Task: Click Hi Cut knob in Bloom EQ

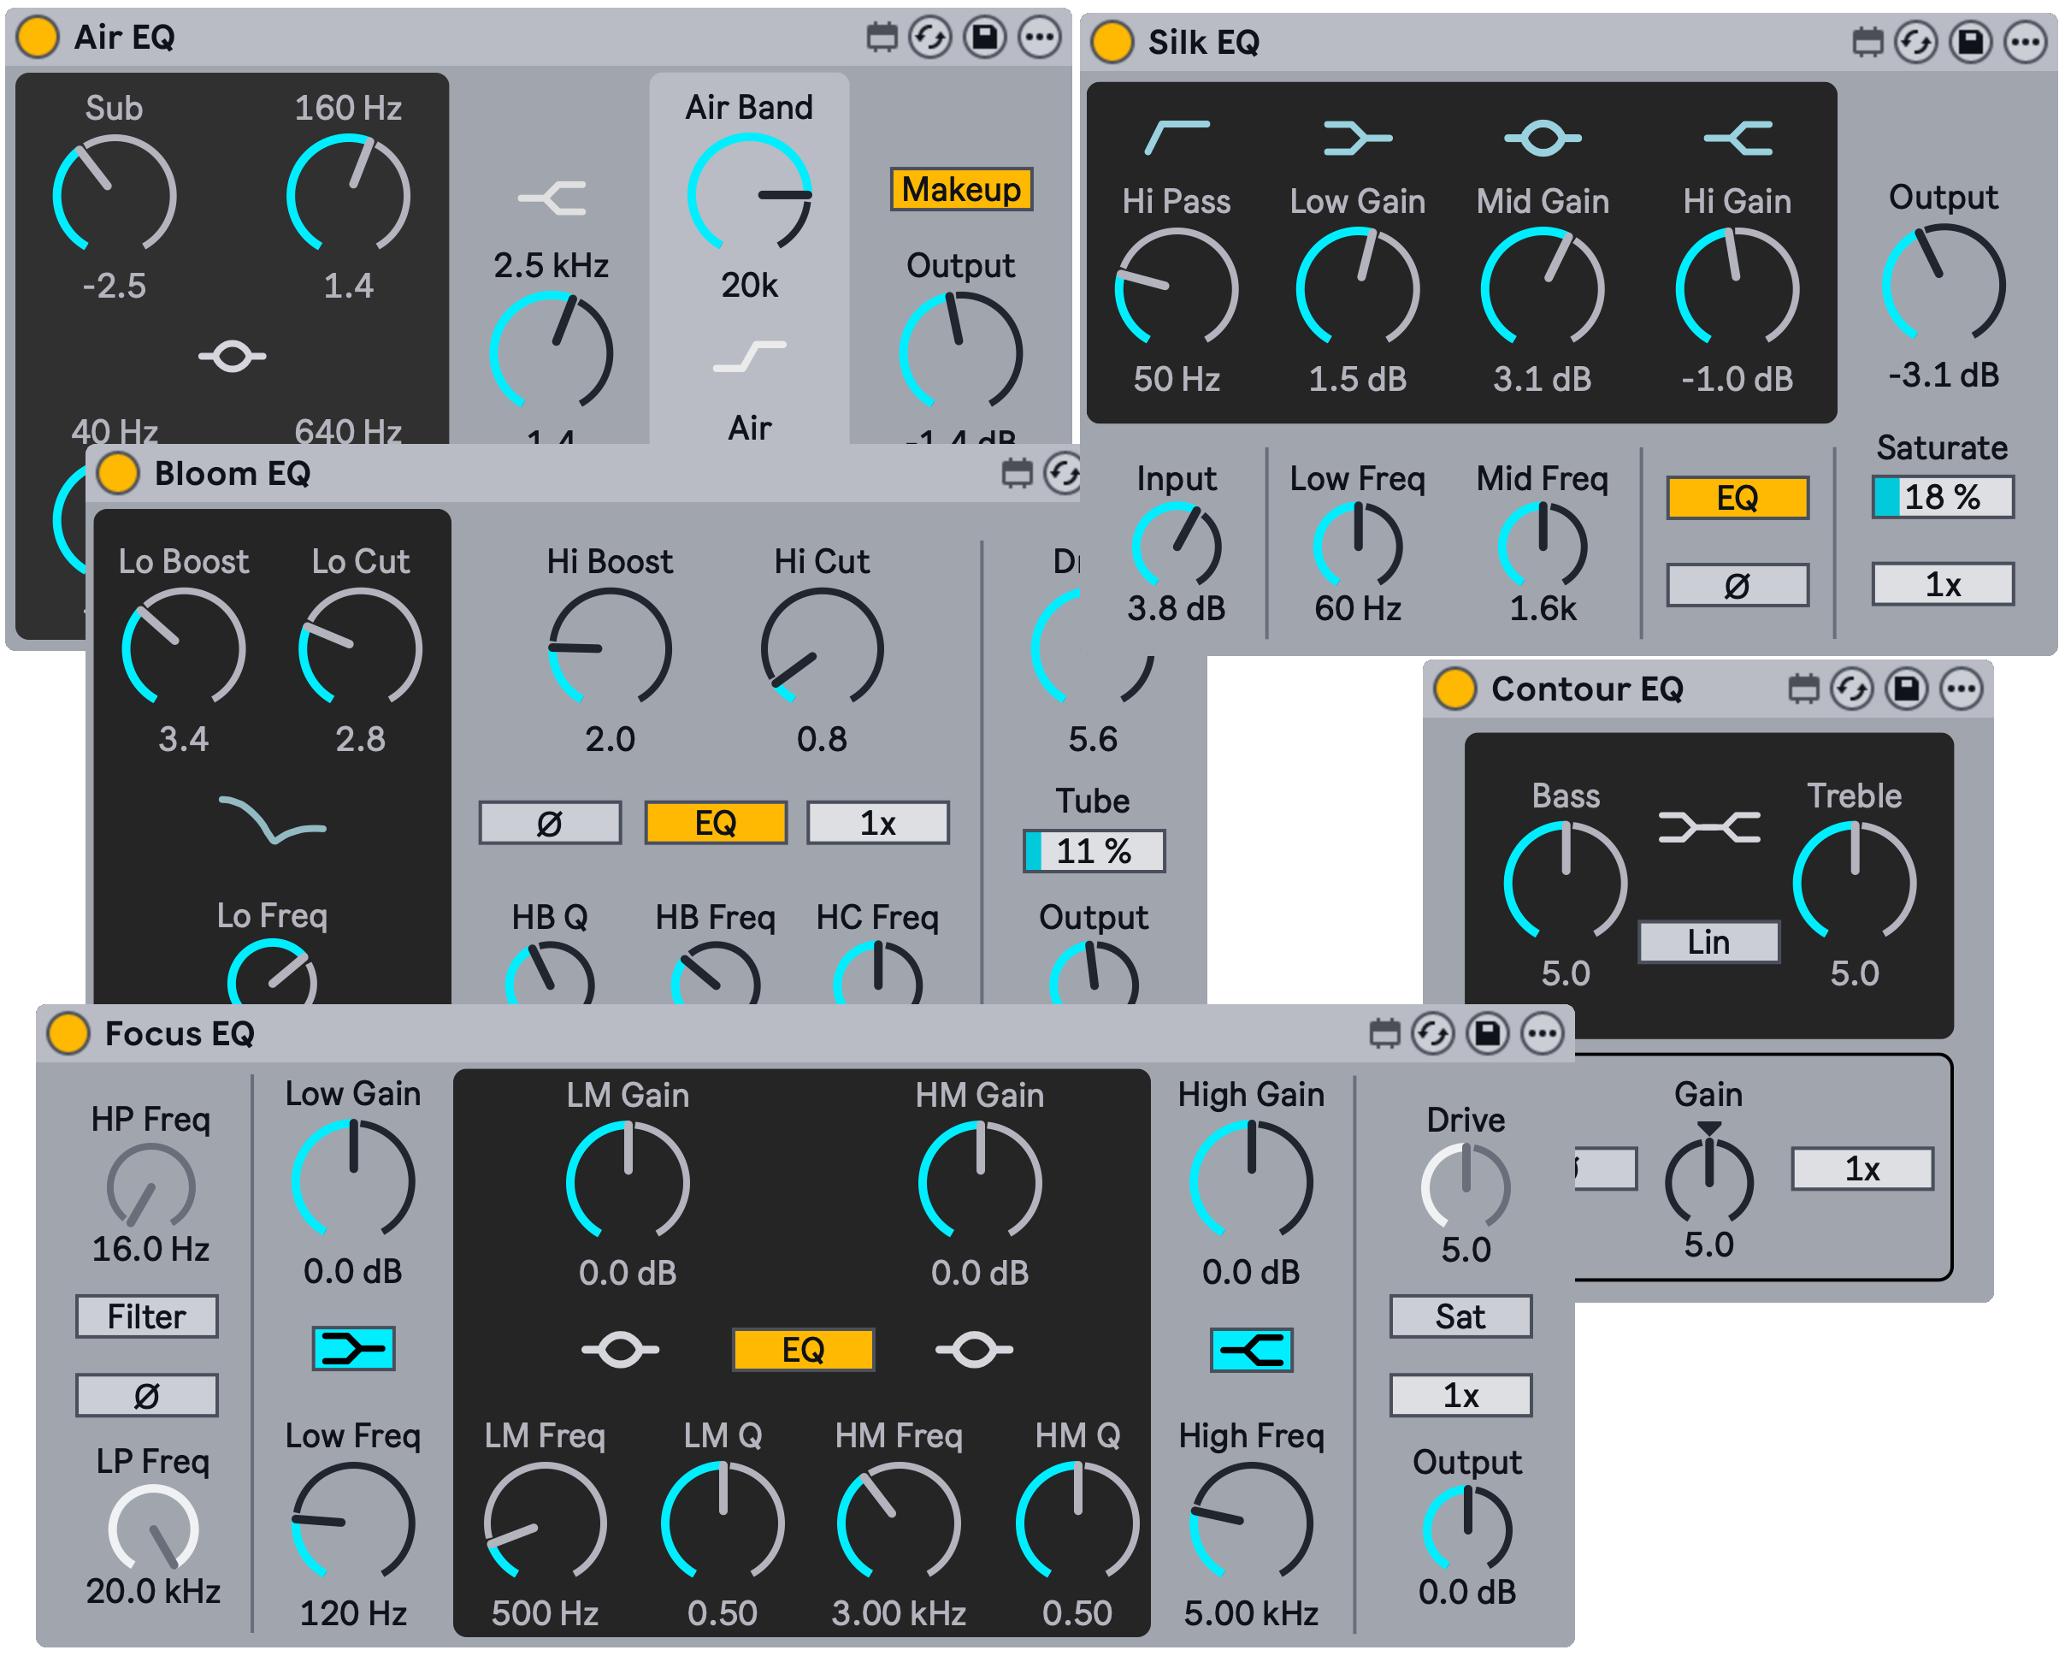Action: coord(822,648)
